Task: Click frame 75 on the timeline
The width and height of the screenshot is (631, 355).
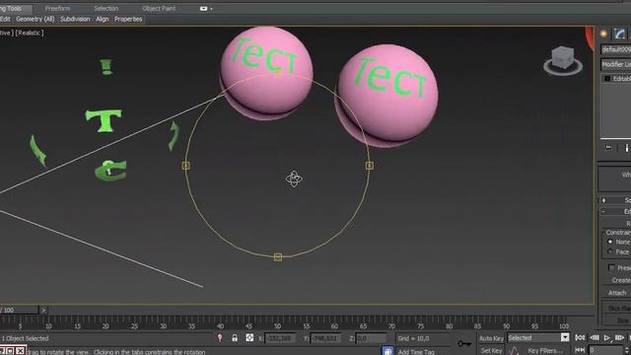Action: click(421, 326)
